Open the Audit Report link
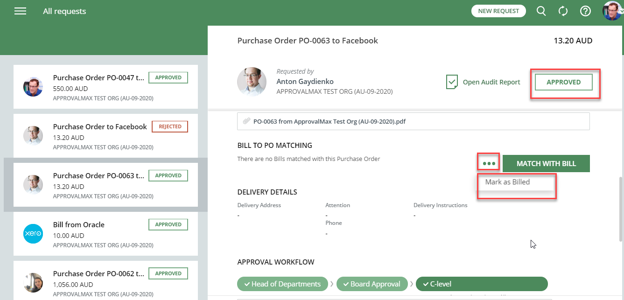 click(491, 82)
